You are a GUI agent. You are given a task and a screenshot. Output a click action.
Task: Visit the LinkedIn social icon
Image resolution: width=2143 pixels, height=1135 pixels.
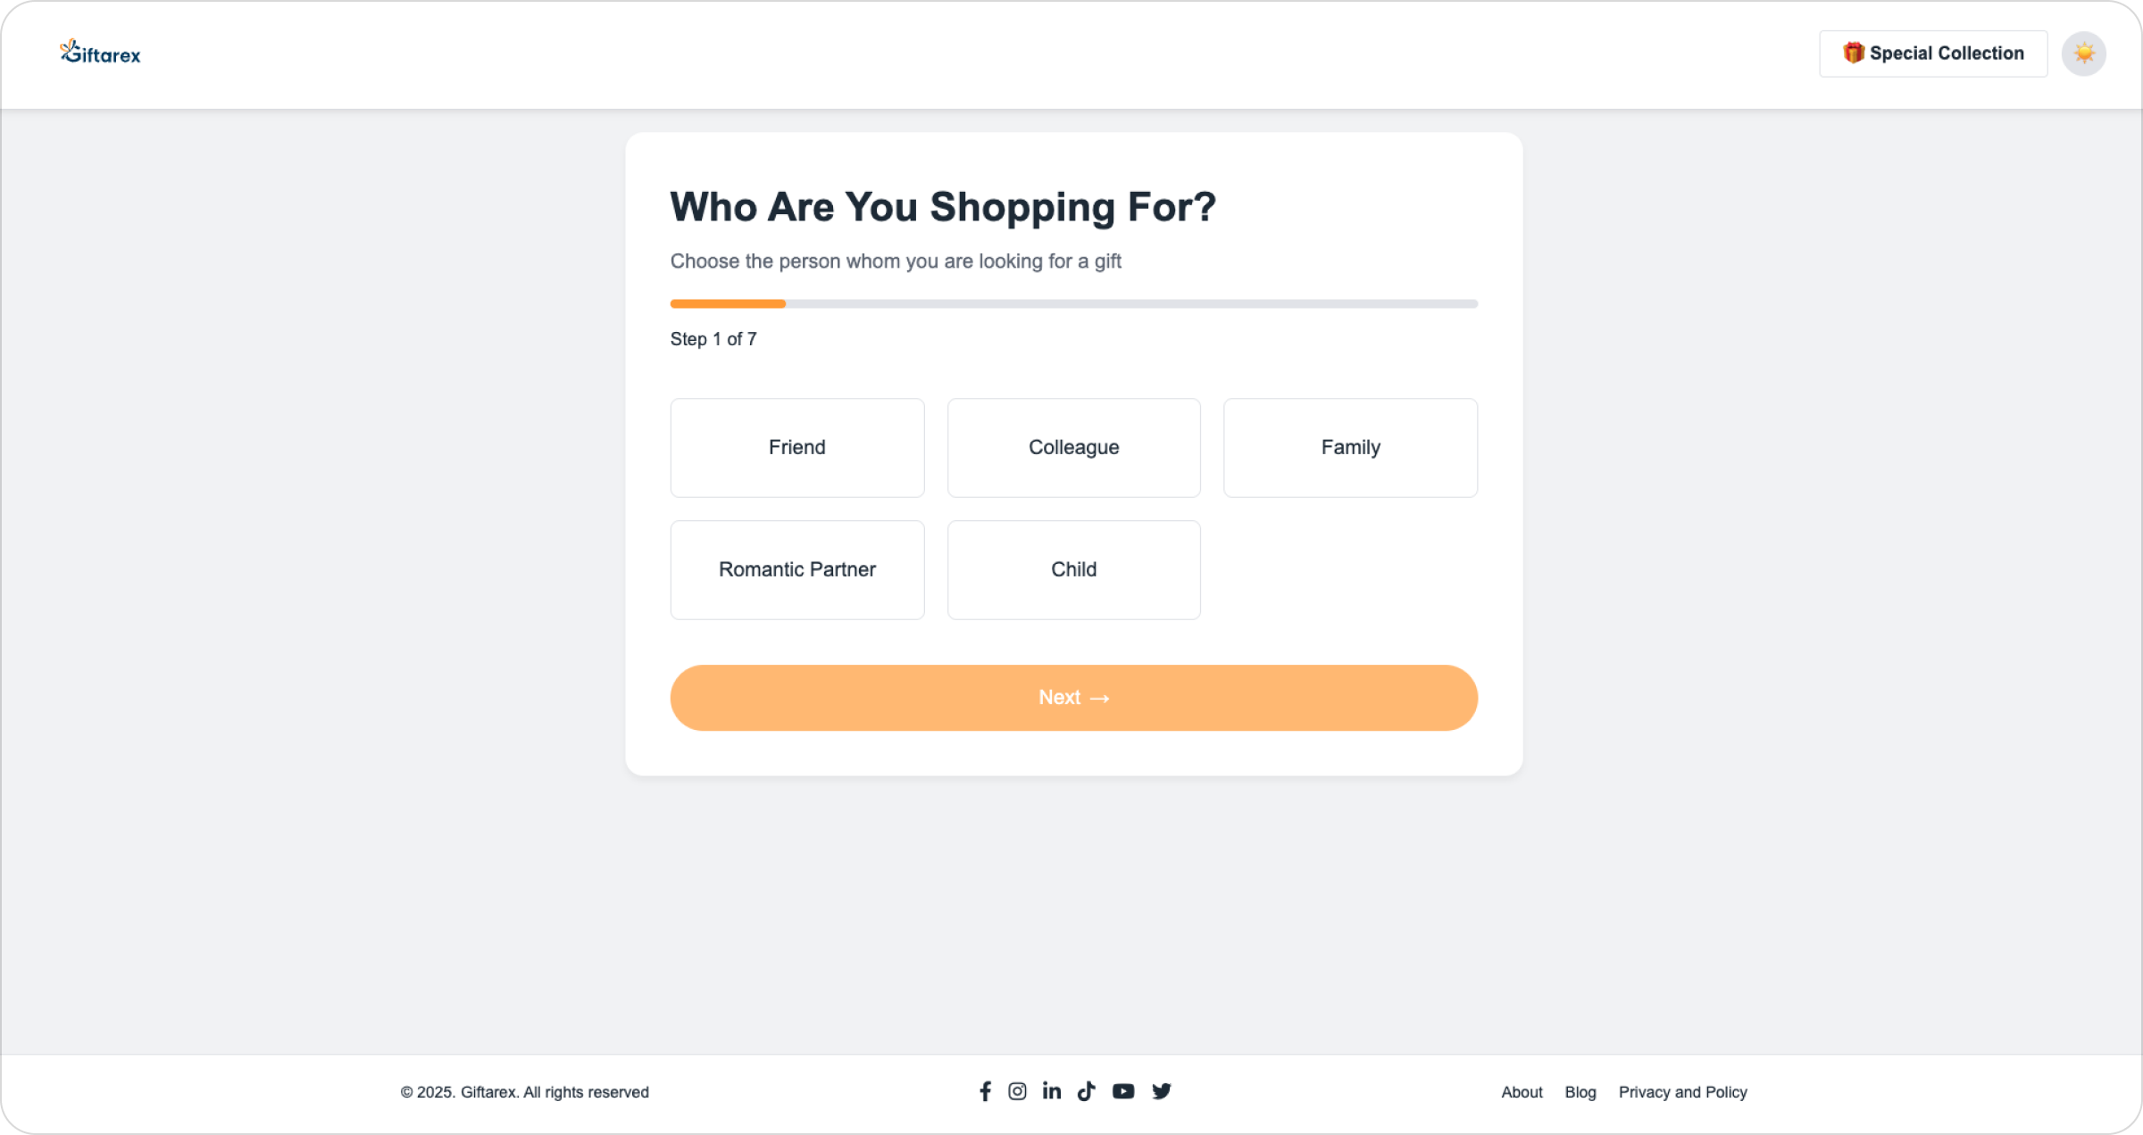click(1052, 1091)
